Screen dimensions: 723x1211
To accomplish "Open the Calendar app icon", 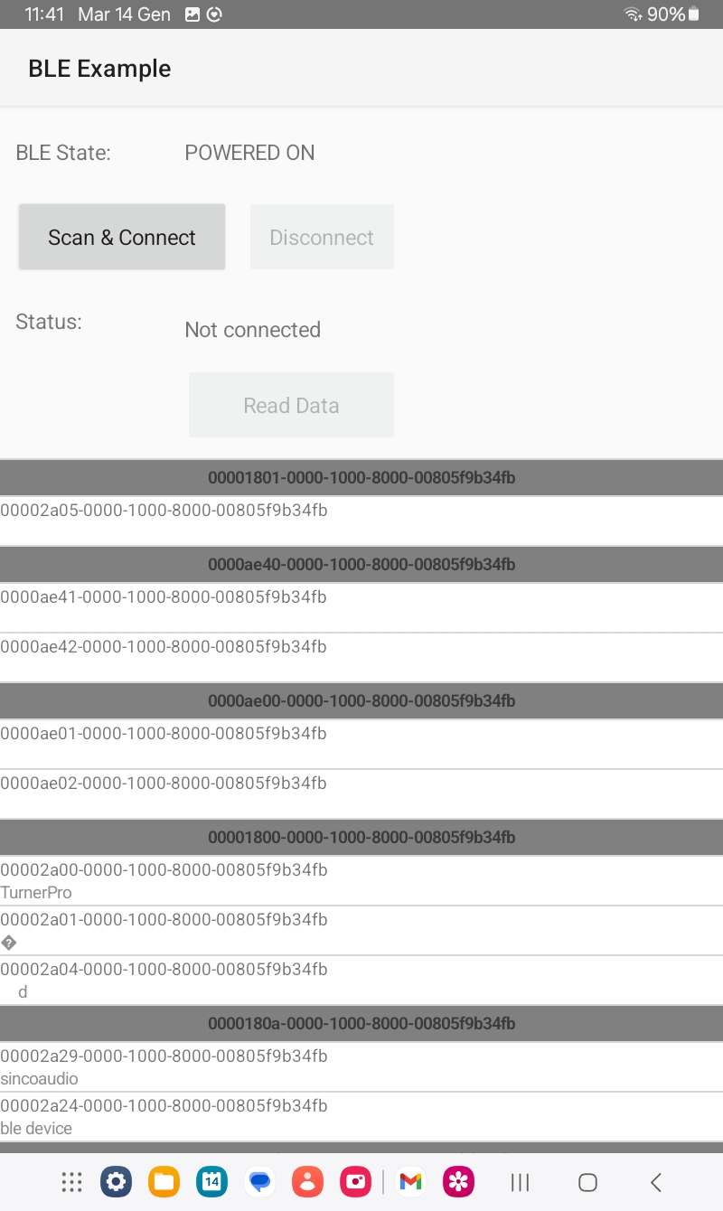I will [x=212, y=1181].
